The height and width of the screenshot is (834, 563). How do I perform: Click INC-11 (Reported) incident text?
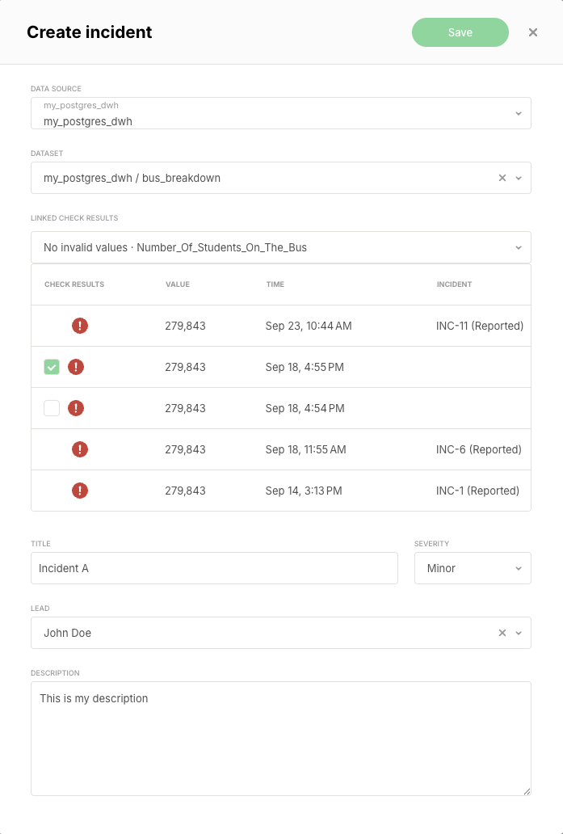480,326
